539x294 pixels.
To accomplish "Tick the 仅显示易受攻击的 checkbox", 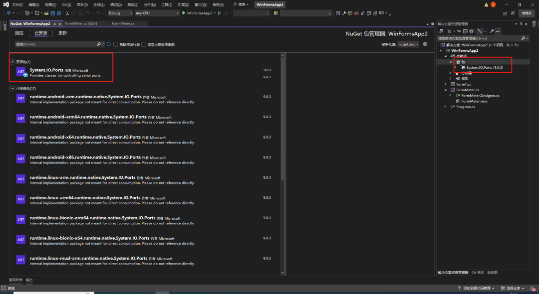I will pyautogui.click(x=144, y=44).
